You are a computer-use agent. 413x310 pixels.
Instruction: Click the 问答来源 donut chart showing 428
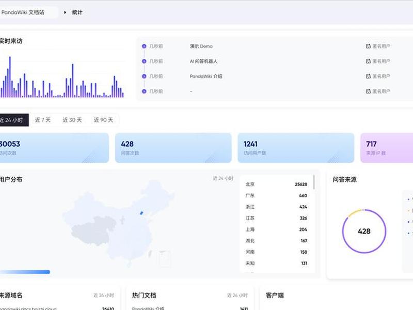[x=364, y=231]
